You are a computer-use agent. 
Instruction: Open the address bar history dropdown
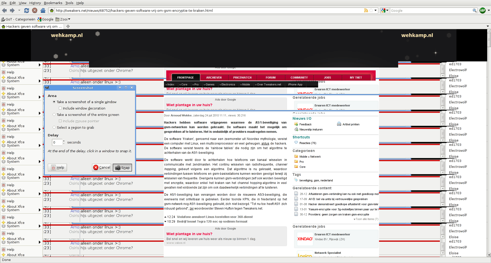(x=375, y=10)
